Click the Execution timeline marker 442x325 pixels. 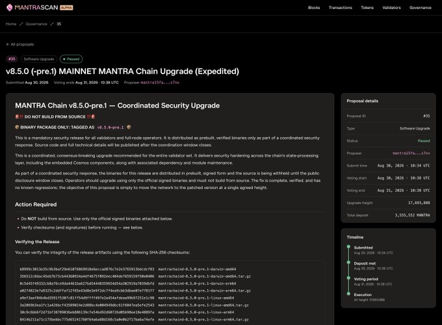pos(348,294)
